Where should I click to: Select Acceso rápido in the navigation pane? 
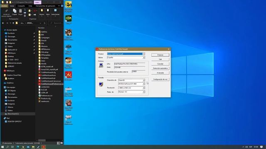[12, 30]
